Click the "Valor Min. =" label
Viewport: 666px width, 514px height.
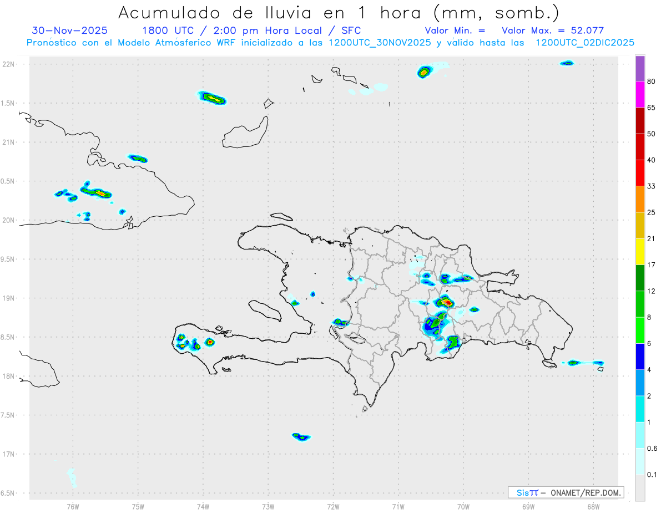point(455,30)
